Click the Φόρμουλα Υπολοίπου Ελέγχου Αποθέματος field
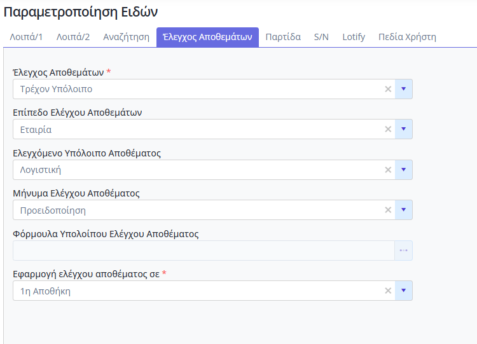Image resolution: width=477 pixels, height=344 pixels. (x=204, y=251)
